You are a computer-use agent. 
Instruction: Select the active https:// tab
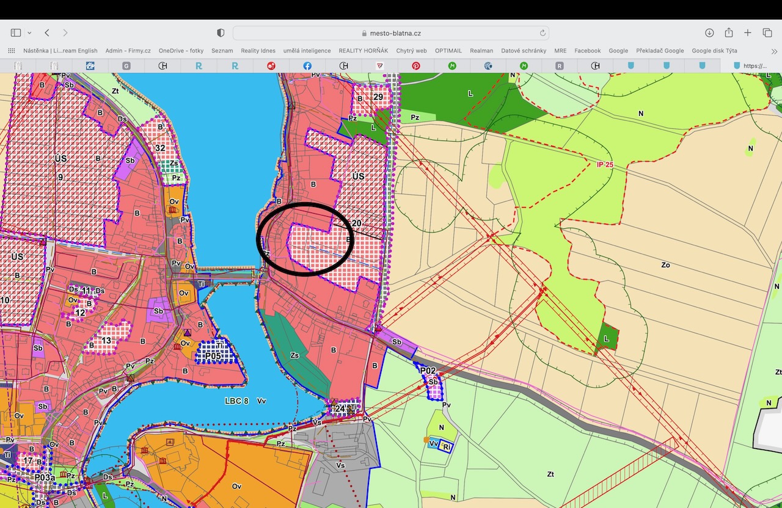(x=751, y=65)
